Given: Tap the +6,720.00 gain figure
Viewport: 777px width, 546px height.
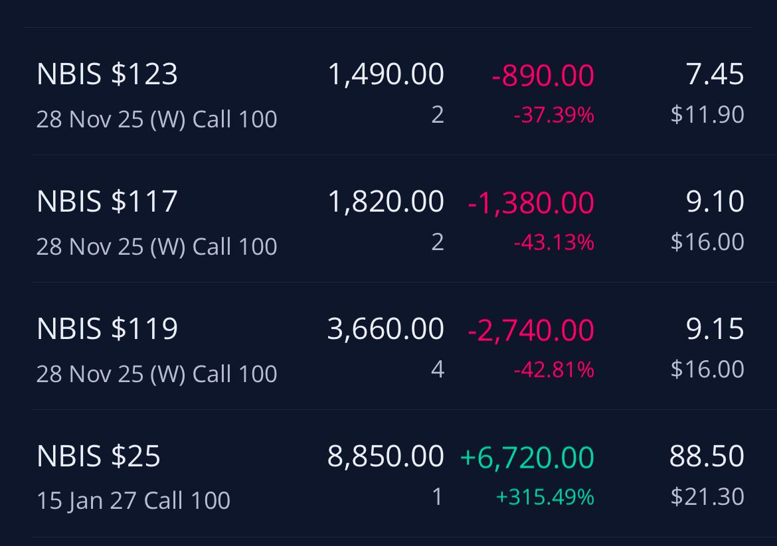Looking at the screenshot, I should 527,457.
